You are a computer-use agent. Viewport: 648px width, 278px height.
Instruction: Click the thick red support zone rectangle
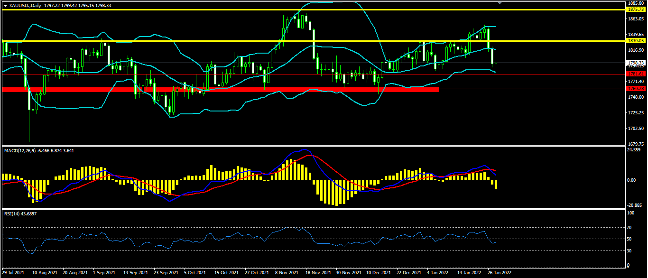pos(221,89)
